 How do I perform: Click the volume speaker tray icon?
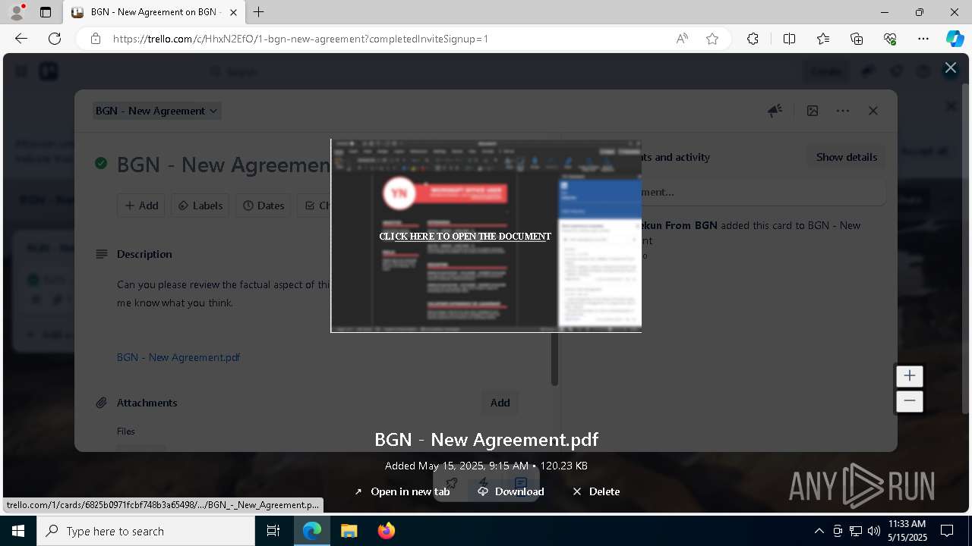(874, 531)
